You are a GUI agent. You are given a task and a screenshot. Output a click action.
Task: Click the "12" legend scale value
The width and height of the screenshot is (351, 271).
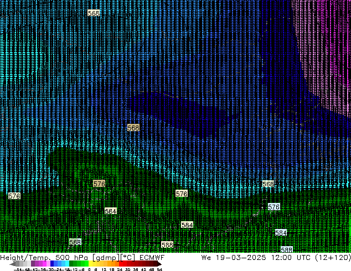coord(104,269)
